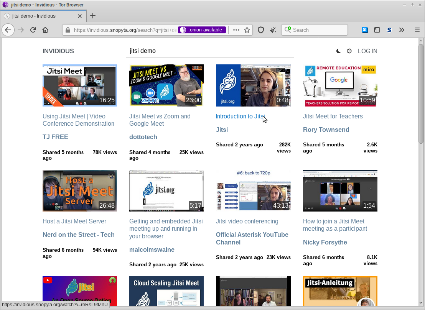The width and height of the screenshot is (425, 310).
Task: Close the jitsi demo tab
Action: pos(80,16)
